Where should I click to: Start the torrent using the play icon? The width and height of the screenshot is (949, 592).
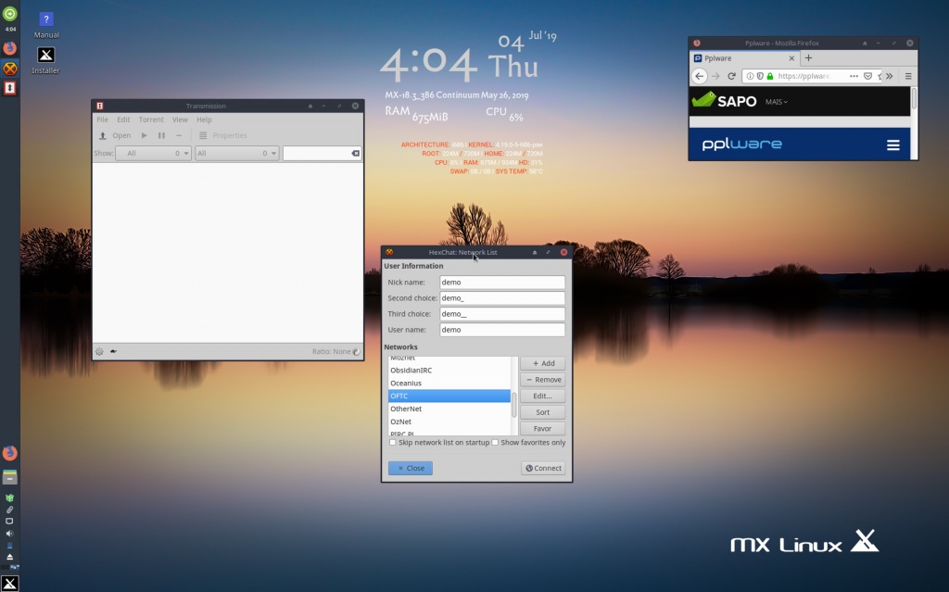pos(144,135)
